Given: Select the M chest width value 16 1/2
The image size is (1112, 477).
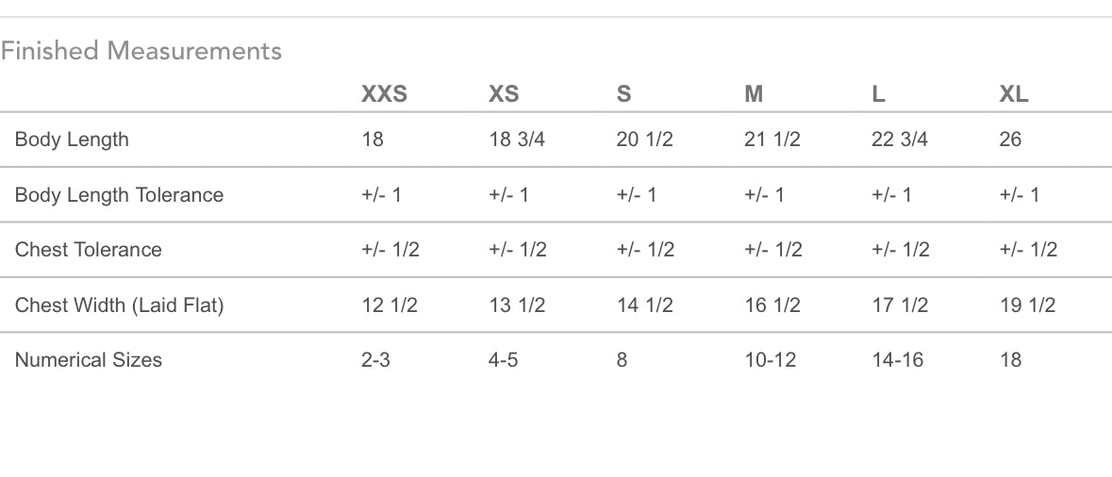Looking at the screenshot, I should [x=772, y=305].
